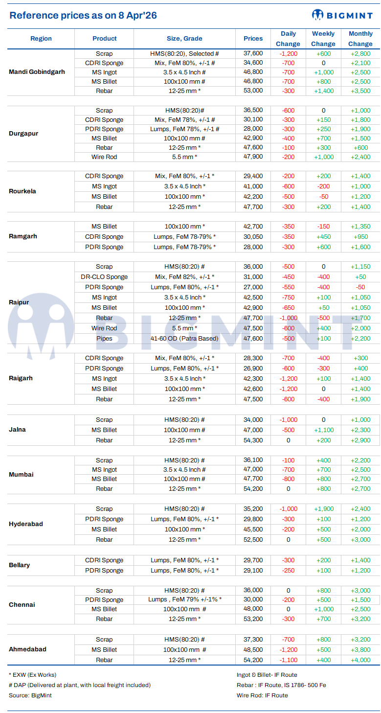Click the BIGMINT brand name text in header

coord(350,16)
